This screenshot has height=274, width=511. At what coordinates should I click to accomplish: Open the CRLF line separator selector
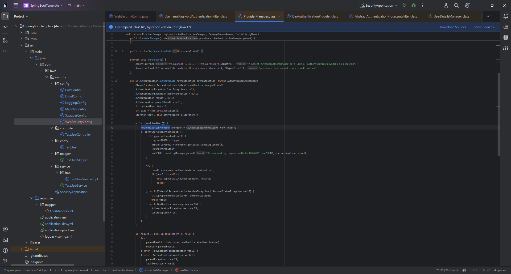pyautogui.click(x=474, y=270)
